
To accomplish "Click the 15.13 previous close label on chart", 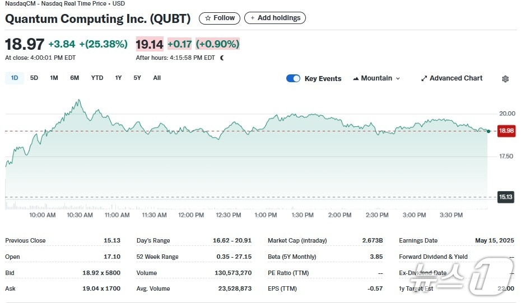I will (x=506, y=197).
